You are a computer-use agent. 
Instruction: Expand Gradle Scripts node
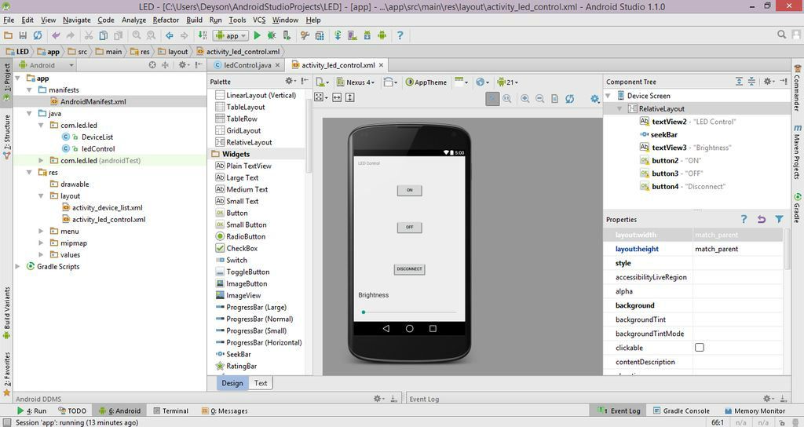coord(17,267)
